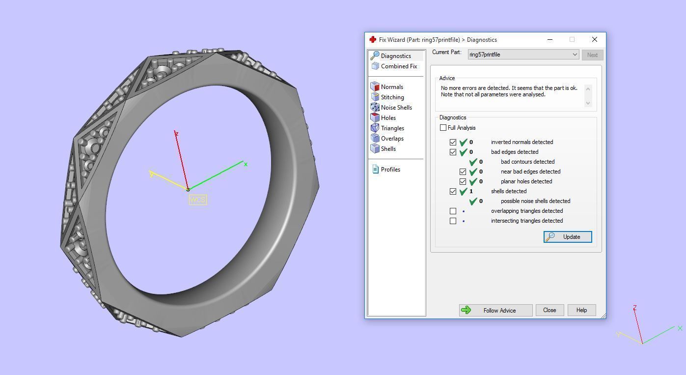Click the green check beside planar holes
Image resolution: width=686 pixels, height=375 pixels.
473,181
